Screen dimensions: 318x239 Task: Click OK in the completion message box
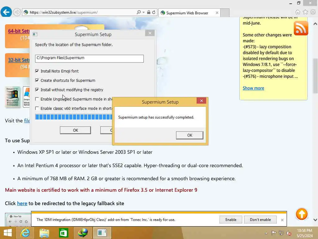click(190, 135)
